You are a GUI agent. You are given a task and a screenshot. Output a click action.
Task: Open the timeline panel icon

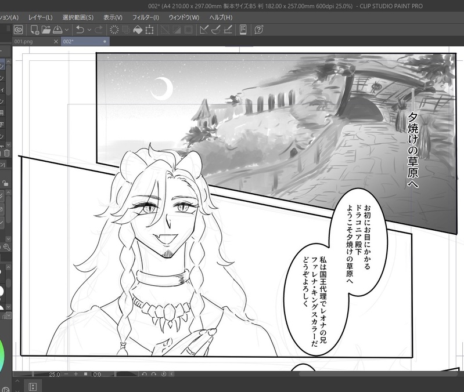click(33, 387)
